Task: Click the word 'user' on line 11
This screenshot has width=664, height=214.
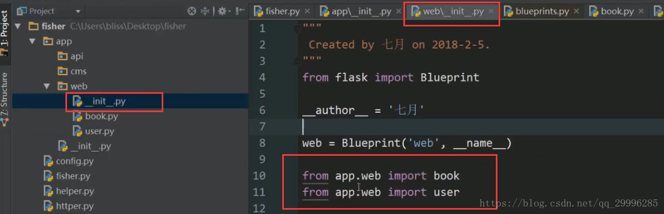Action: pos(446,192)
